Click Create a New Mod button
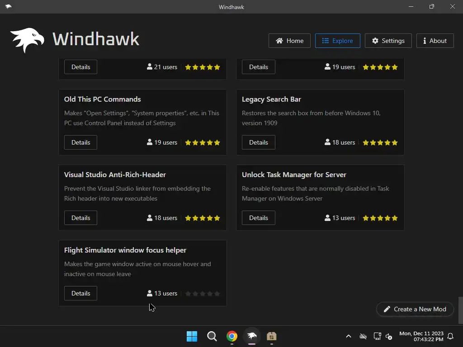Image resolution: width=463 pixels, height=347 pixels. (415, 309)
